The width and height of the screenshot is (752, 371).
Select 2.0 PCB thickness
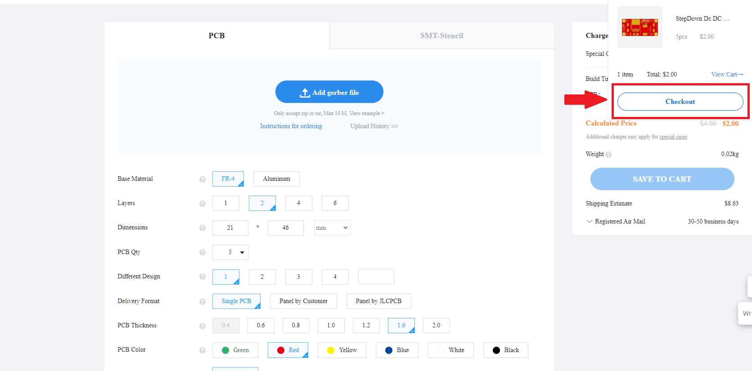437,326
